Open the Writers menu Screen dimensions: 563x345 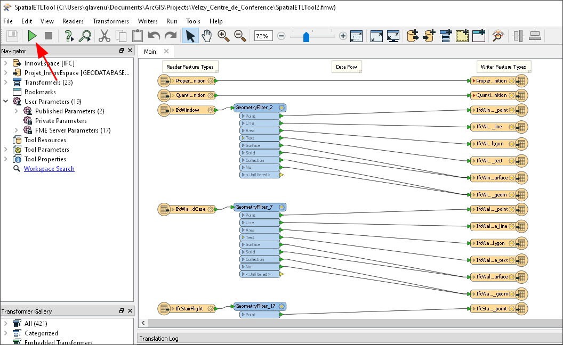(x=148, y=21)
